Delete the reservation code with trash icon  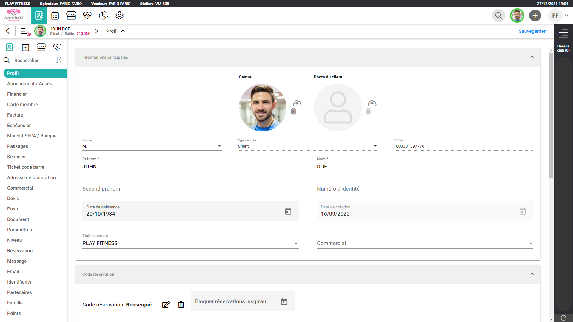(181, 305)
